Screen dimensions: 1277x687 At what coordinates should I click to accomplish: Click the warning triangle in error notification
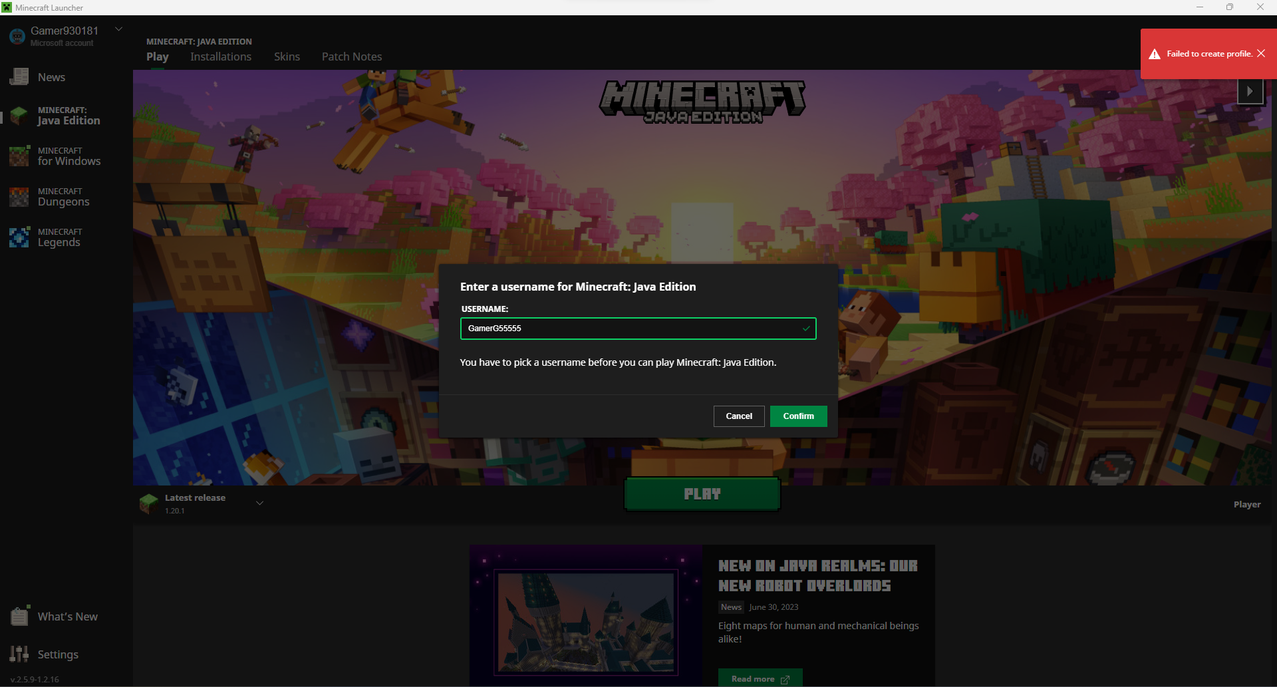click(x=1155, y=54)
